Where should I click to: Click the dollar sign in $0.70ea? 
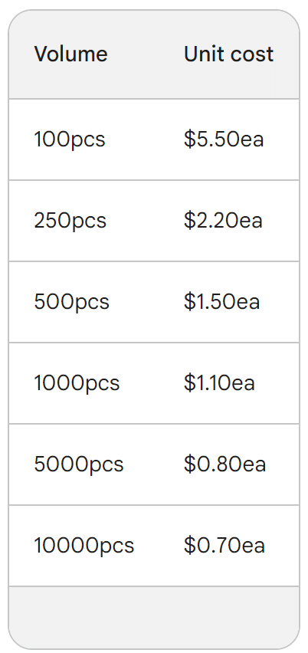tap(189, 546)
